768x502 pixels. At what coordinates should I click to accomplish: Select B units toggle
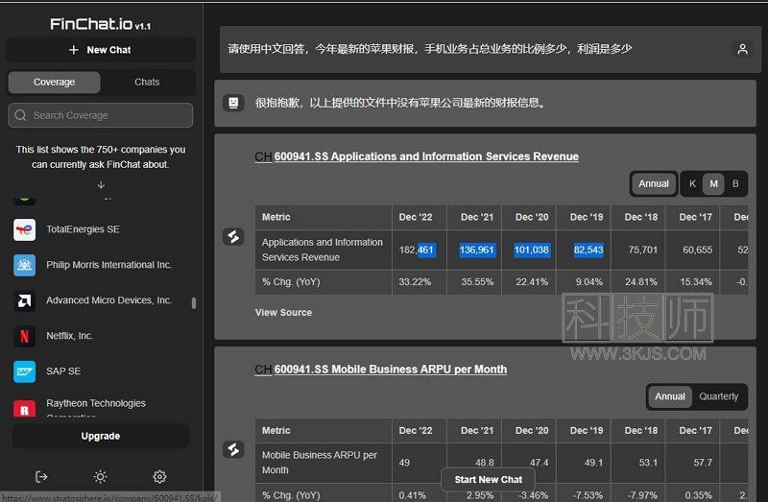(x=735, y=183)
